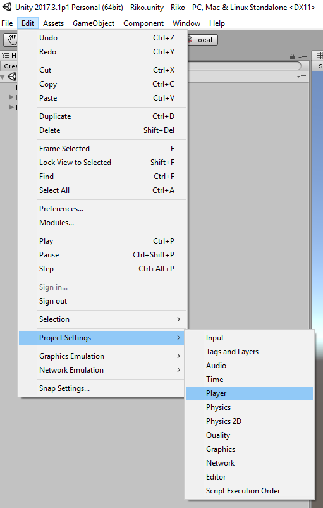Click Sign out menu item
Screen dimensions: 323x508
(x=102, y=301)
